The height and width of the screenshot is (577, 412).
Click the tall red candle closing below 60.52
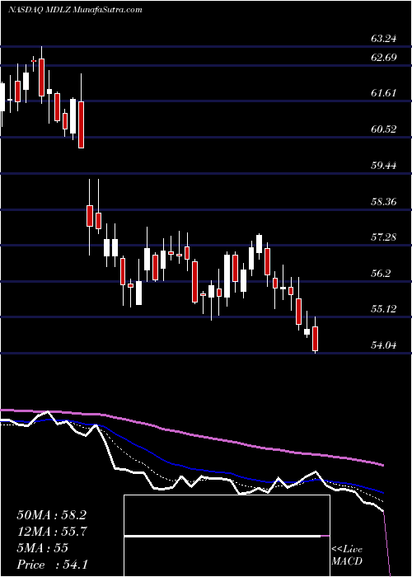coord(81,124)
